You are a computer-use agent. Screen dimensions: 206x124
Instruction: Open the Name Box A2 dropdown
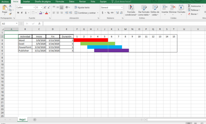(x=17, y=23)
